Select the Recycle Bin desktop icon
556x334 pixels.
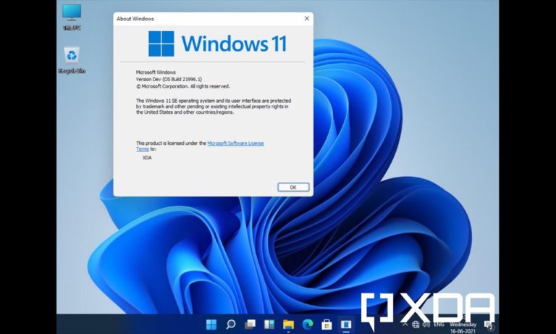[x=72, y=60]
